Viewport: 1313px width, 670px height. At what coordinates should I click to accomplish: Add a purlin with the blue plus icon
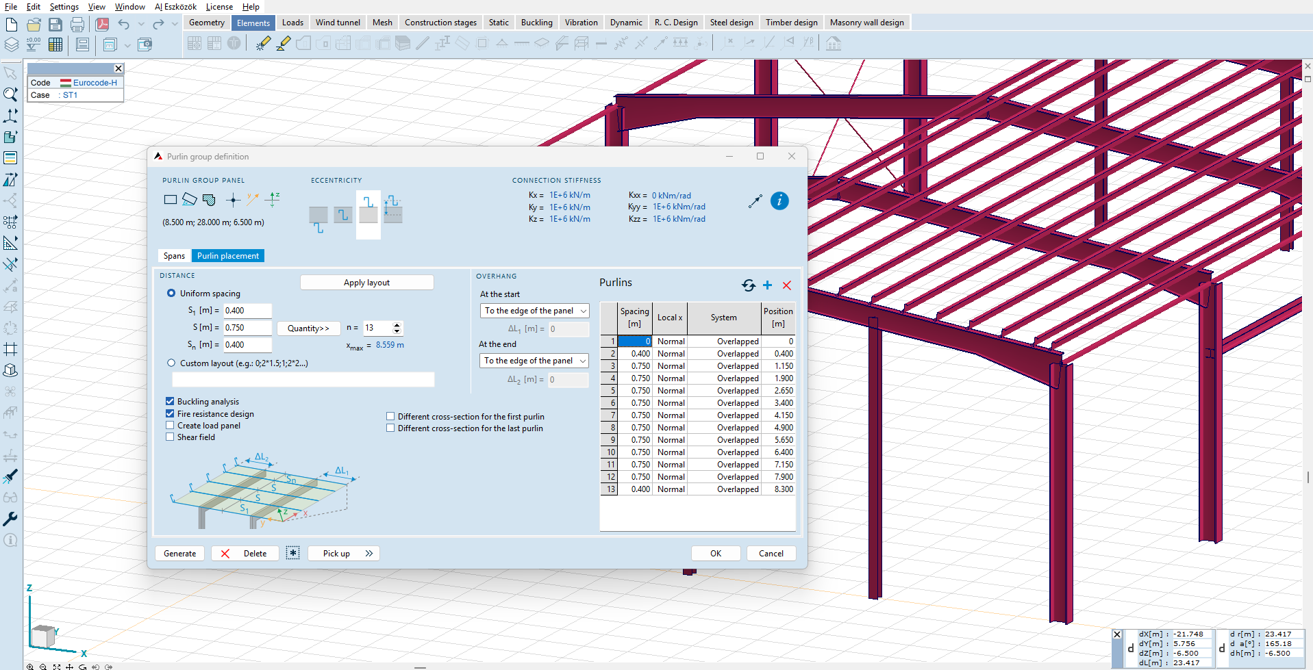tap(768, 285)
